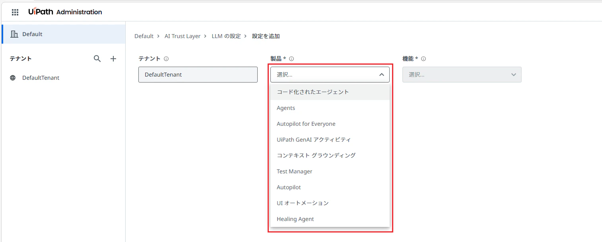Click the Default organization building icon
Viewport: 602px width, 242px height.
[14, 34]
